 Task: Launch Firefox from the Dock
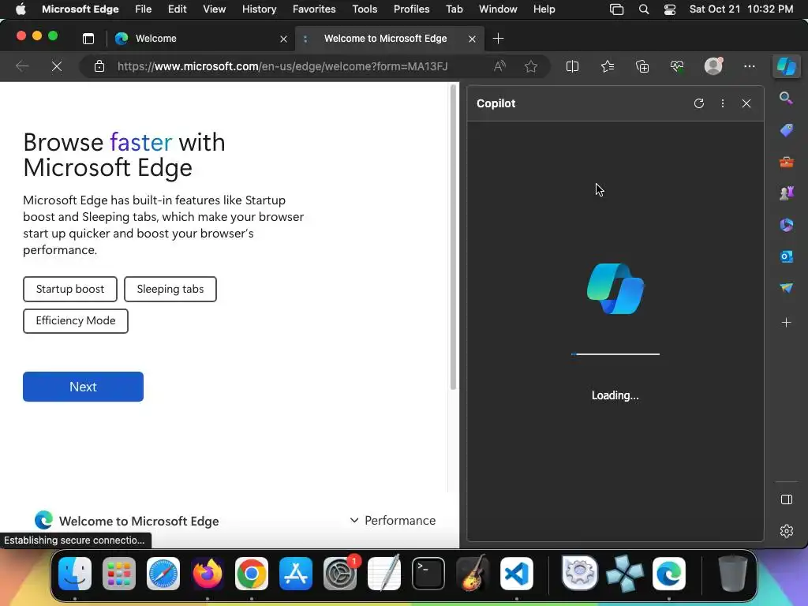point(208,573)
